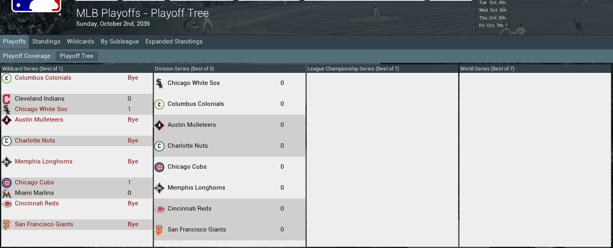Click Memphis Longhorns logo in Division Series

[160, 188]
